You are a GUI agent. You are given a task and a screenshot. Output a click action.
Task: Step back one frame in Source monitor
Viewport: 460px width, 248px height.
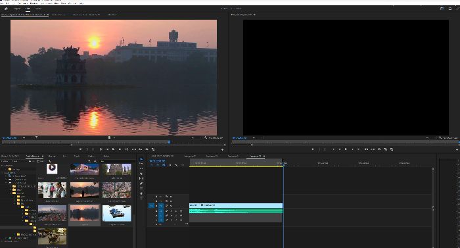[107, 149]
